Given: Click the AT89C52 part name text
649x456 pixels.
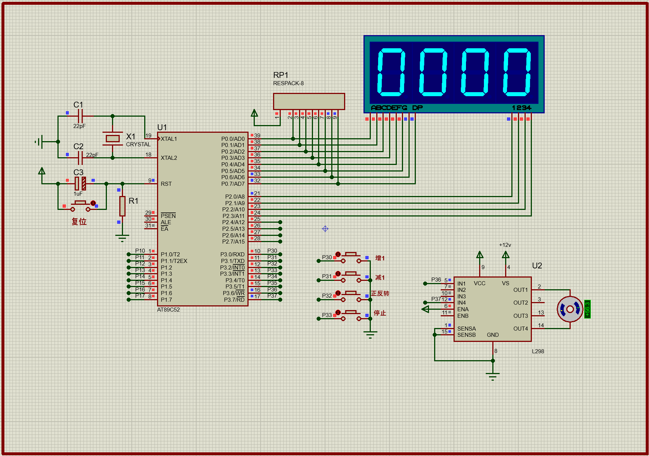Looking at the screenshot, I should (168, 310).
